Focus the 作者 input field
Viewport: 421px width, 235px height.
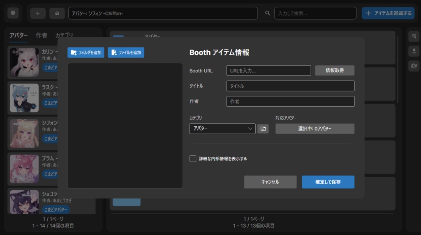click(290, 101)
